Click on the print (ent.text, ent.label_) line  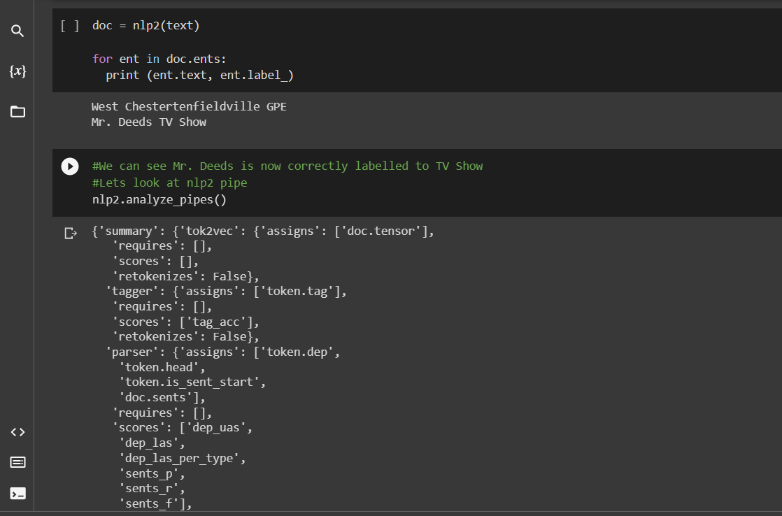tap(199, 75)
